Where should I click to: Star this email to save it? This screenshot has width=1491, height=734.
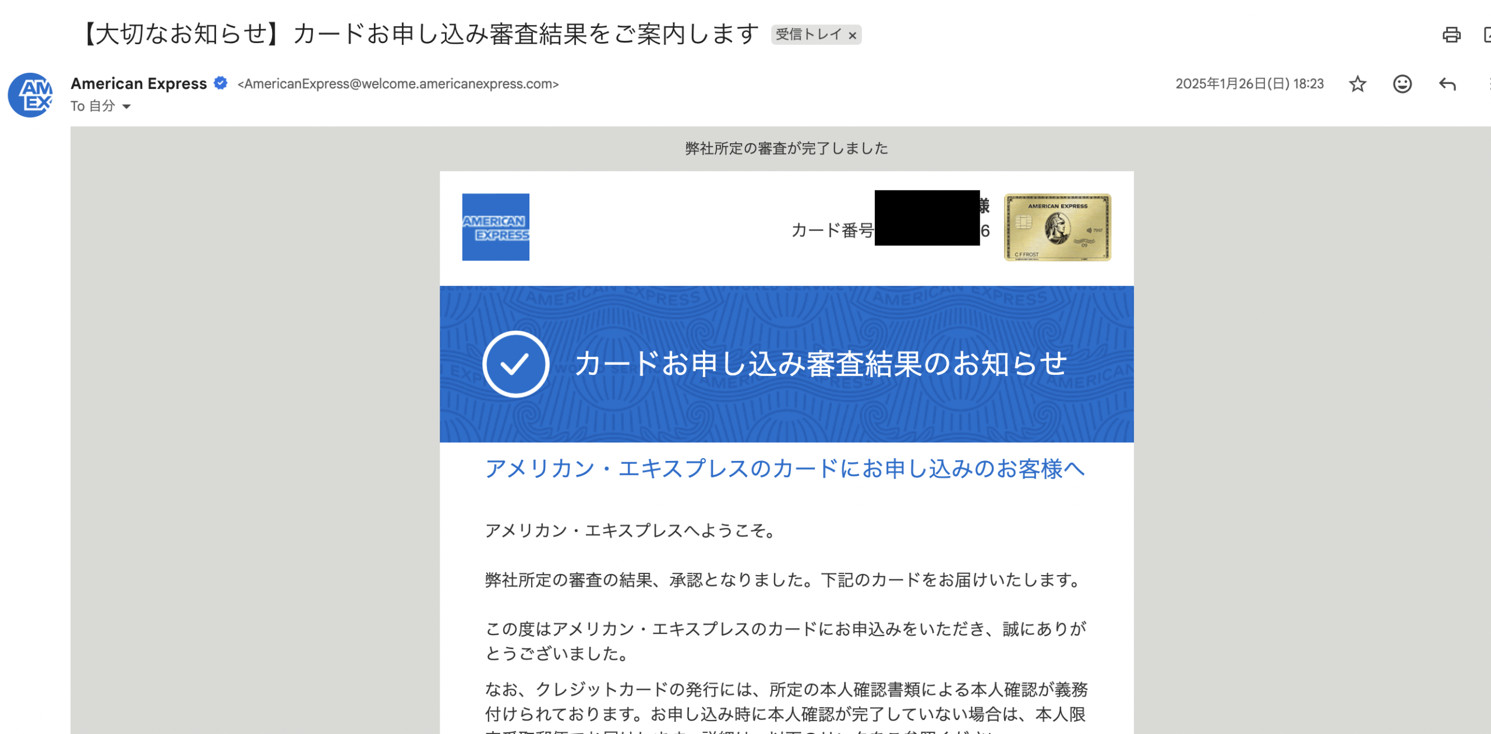[1358, 84]
